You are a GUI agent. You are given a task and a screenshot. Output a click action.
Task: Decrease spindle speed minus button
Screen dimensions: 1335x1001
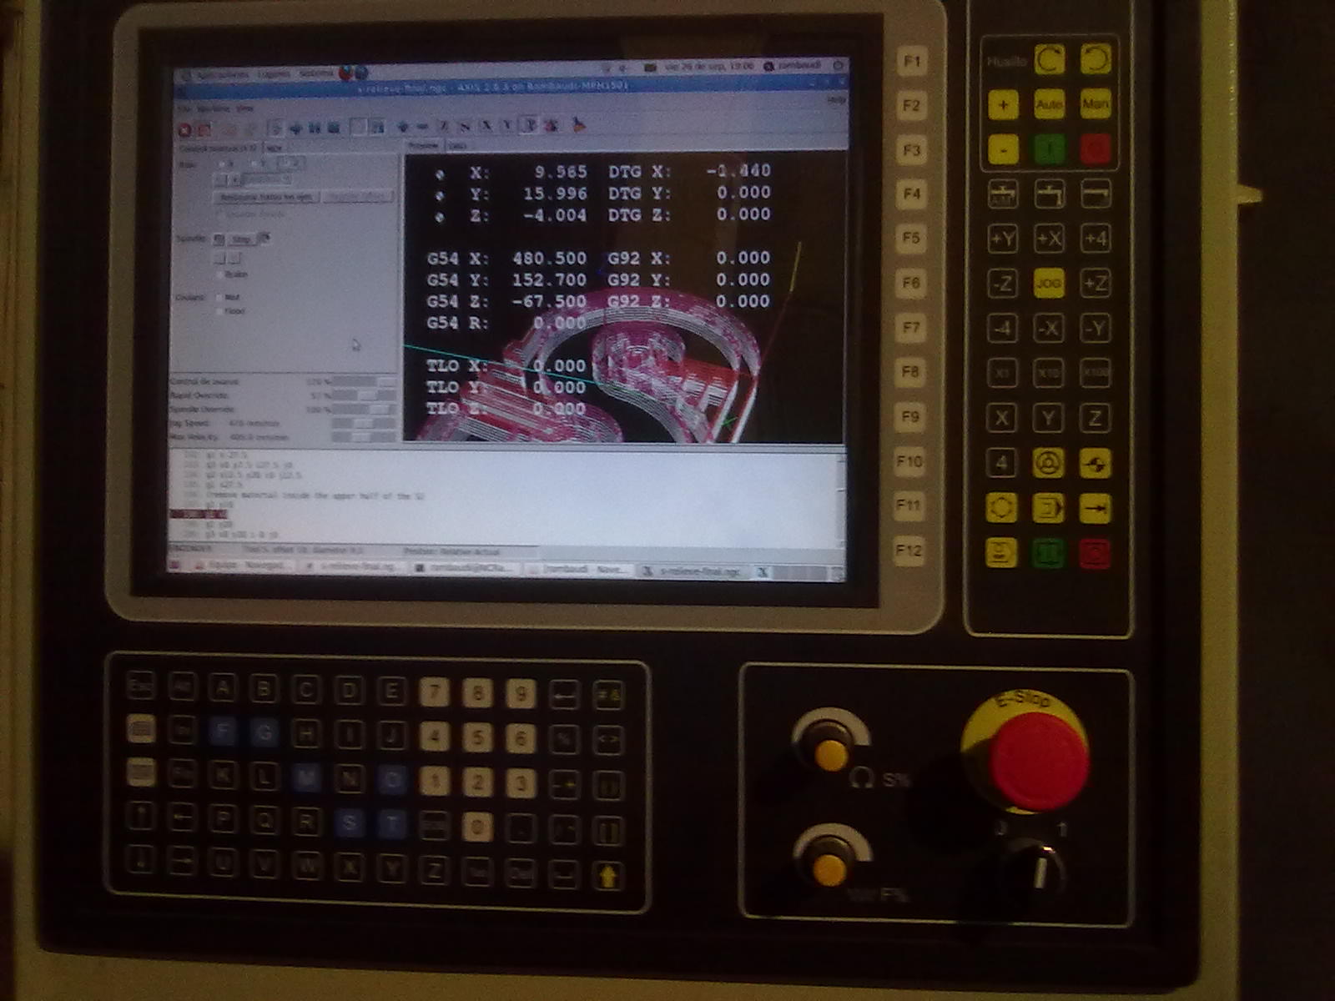click(219, 259)
